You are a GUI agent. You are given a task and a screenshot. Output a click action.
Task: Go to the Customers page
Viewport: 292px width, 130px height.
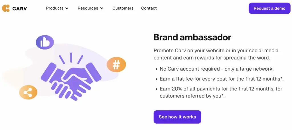click(123, 8)
